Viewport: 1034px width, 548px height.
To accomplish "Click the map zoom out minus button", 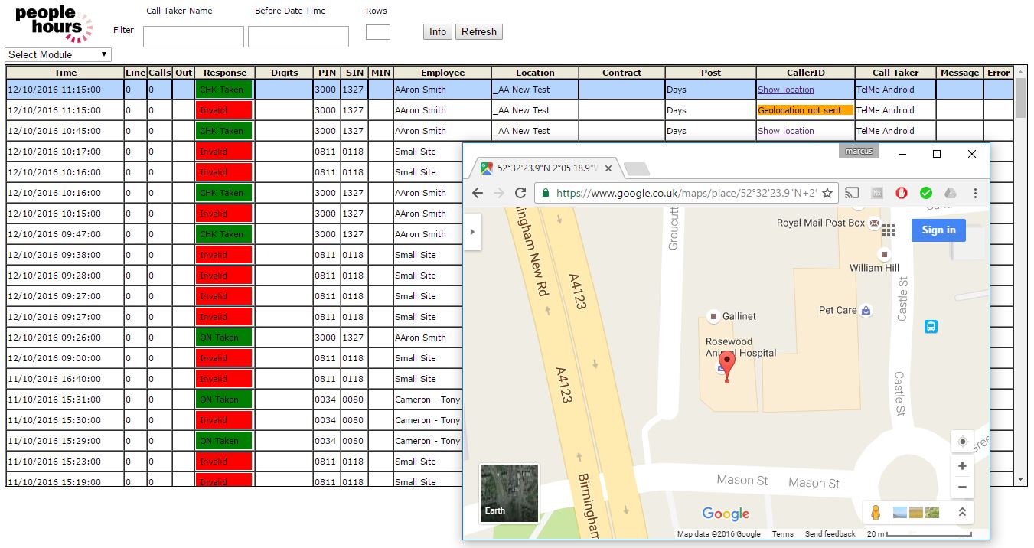I will click(x=962, y=487).
